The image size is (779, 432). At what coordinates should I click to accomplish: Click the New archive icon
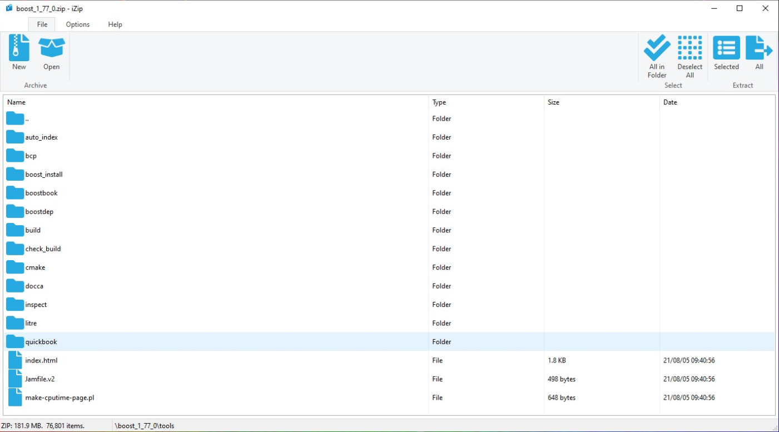(x=19, y=48)
